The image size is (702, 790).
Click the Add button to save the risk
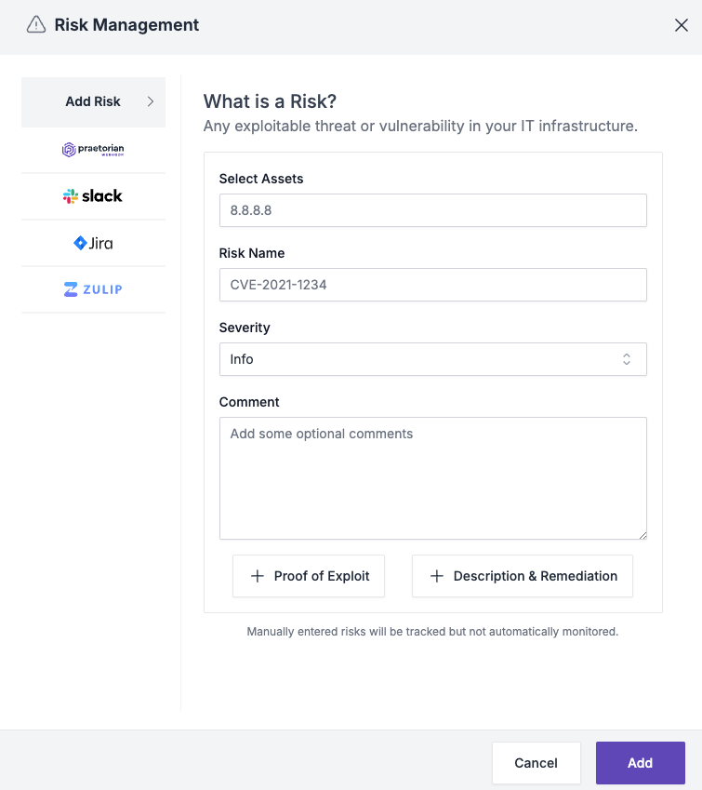(640, 762)
